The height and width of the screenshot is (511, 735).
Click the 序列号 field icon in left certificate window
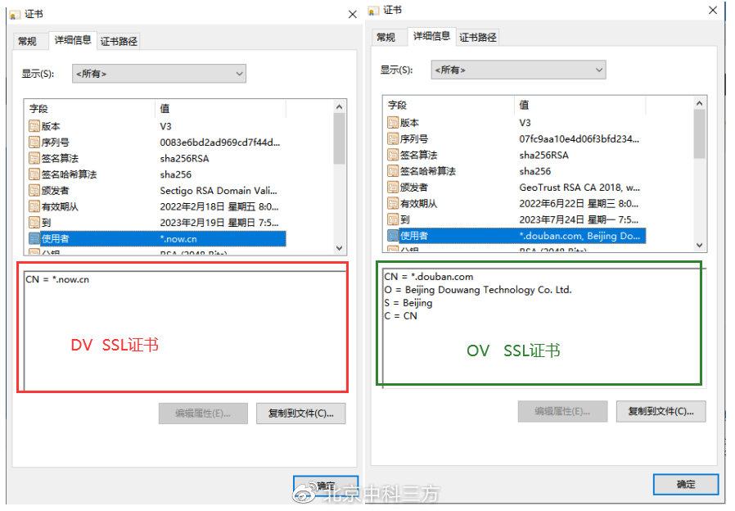point(34,142)
